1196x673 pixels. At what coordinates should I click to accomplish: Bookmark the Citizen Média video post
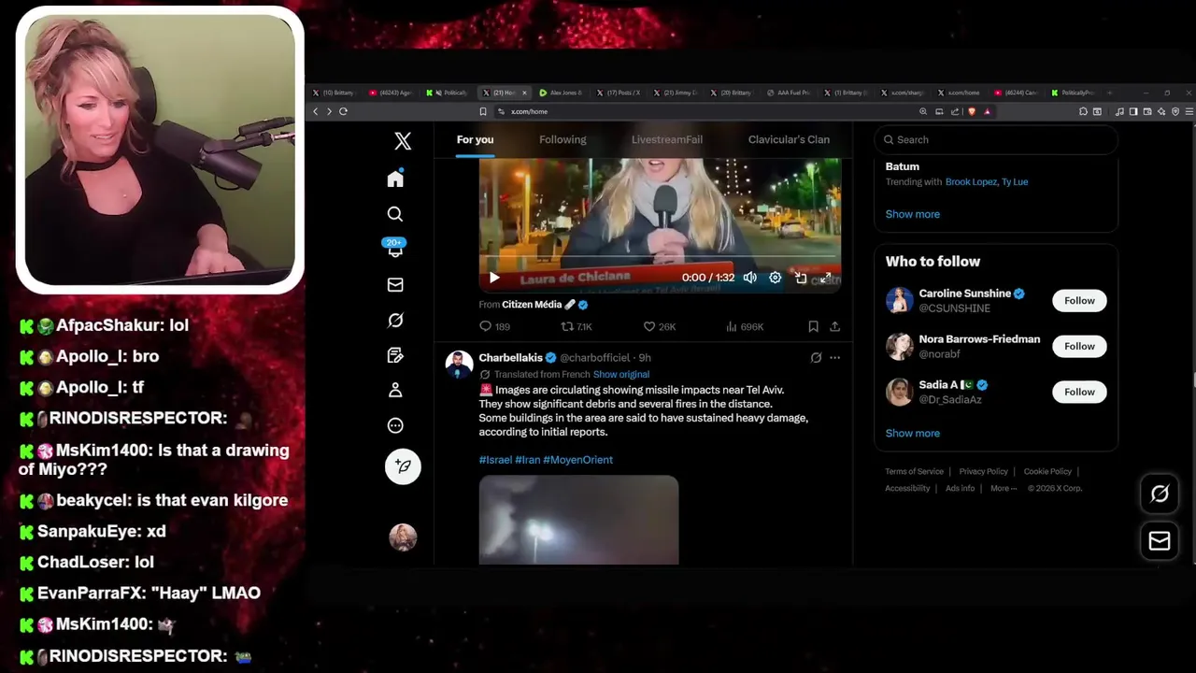point(813,326)
